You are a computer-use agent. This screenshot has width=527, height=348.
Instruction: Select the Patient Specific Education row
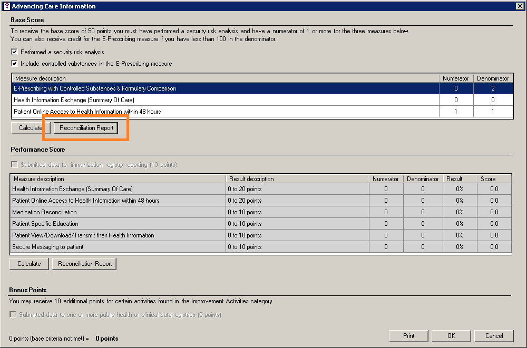point(261,224)
